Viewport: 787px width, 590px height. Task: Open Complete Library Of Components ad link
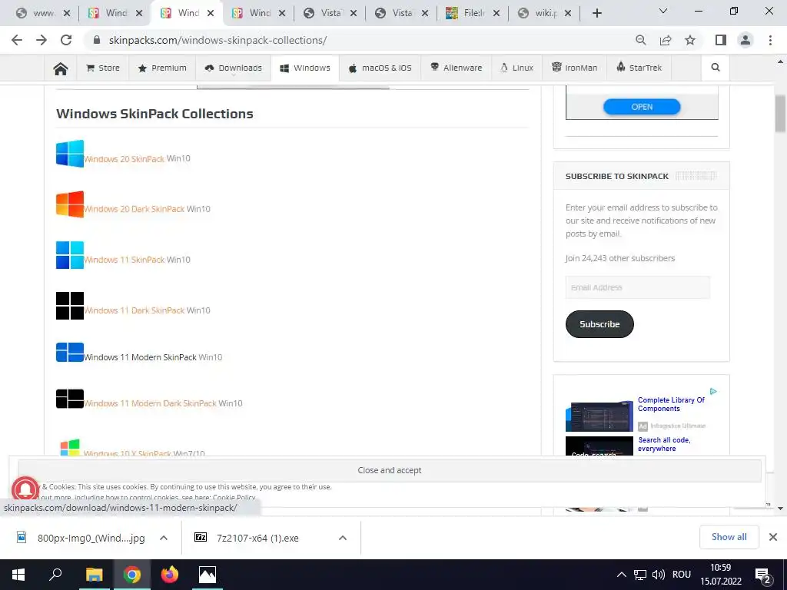click(x=671, y=404)
